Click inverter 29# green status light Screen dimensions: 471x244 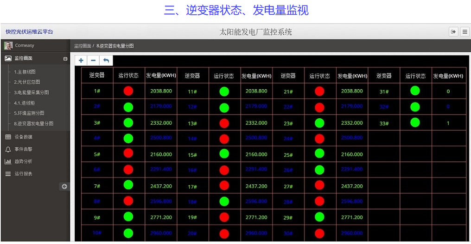[x=319, y=217]
